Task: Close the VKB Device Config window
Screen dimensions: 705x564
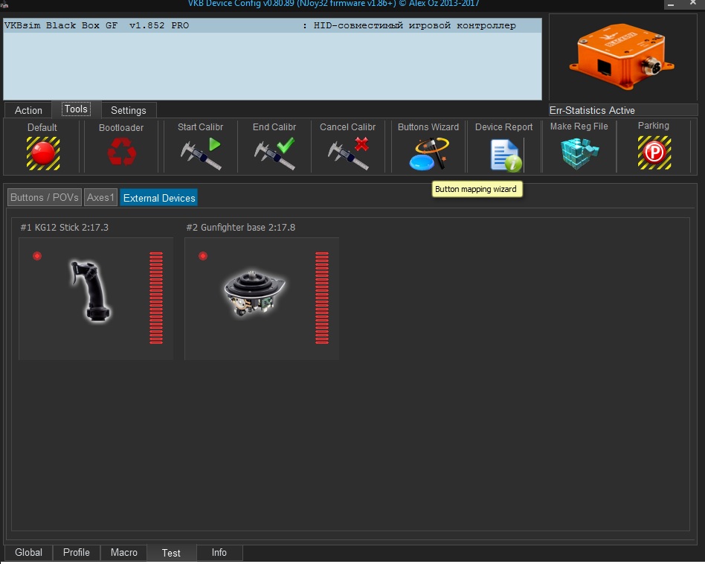Action: pyautogui.click(x=693, y=4)
